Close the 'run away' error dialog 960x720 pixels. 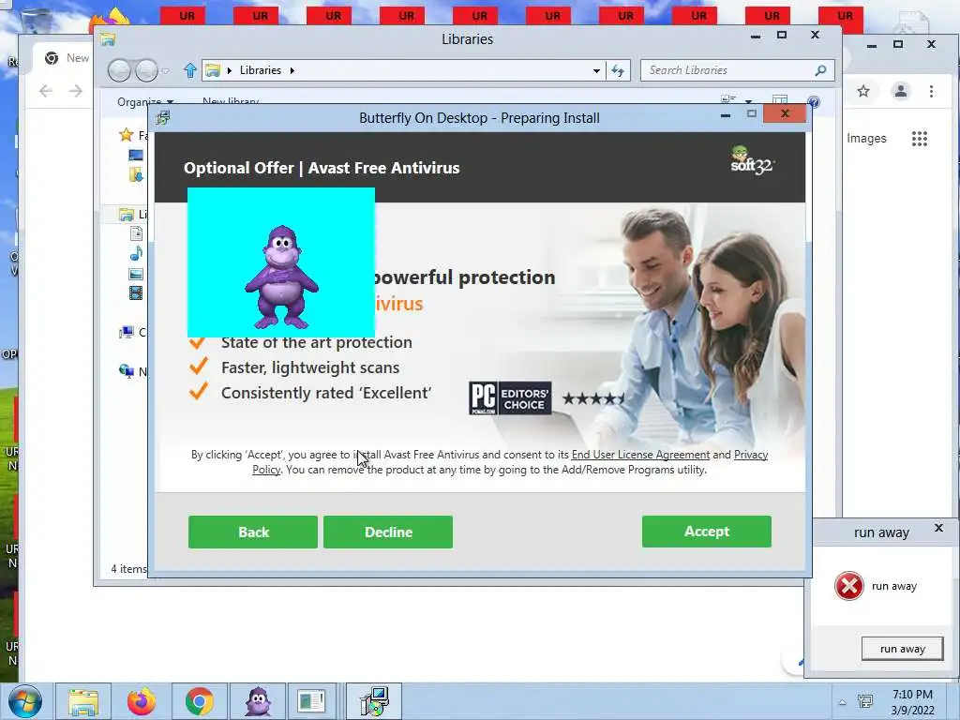click(x=938, y=528)
